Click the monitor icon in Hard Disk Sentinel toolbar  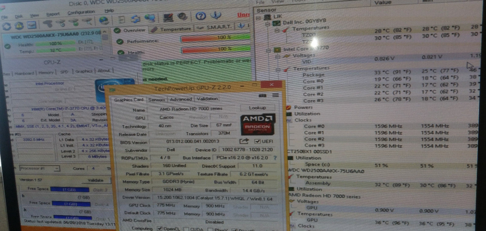[168, 17]
